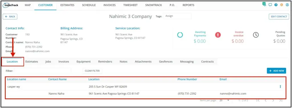Click the nanno@nahimic.com email in Contact Info
Screen dimensions: 292x108
[37, 51]
